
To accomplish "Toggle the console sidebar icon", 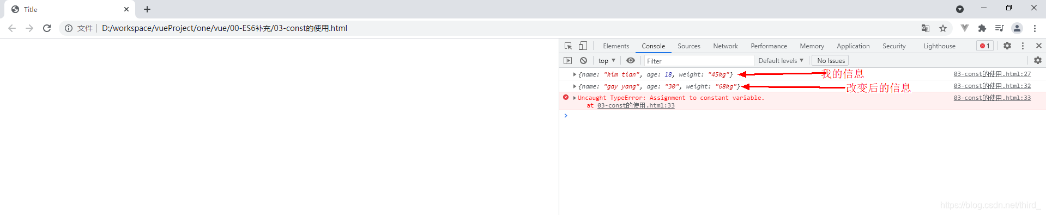I will [x=568, y=61].
